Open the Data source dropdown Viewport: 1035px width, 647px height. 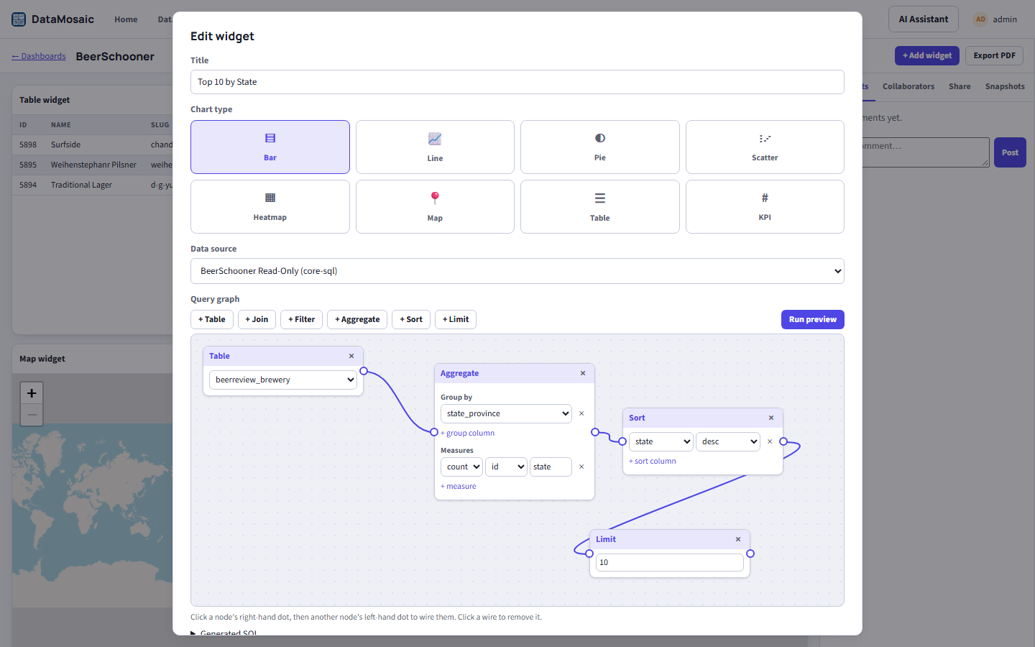point(517,271)
